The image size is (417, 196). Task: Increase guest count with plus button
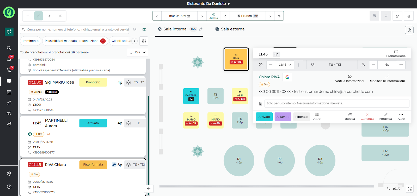point(401,65)
